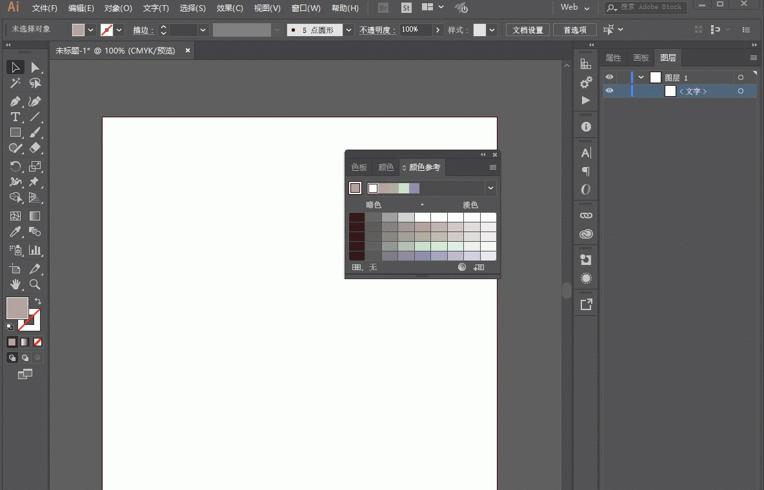This screenshot has width=764, height=490.
Task: Expand the 不透明度 opacity arrow
Action: click(x=437, y=30)
